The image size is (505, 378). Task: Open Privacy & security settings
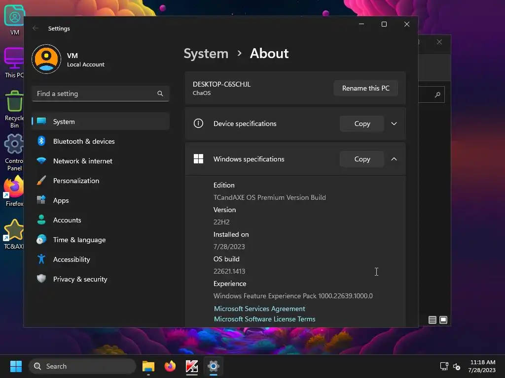pos(101,279)
